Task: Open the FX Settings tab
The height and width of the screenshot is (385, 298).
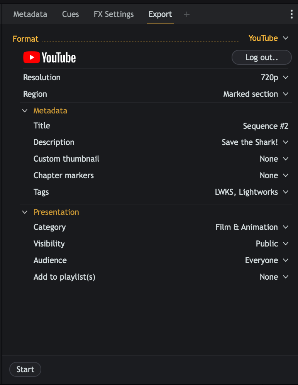Action: click(113, 14)
